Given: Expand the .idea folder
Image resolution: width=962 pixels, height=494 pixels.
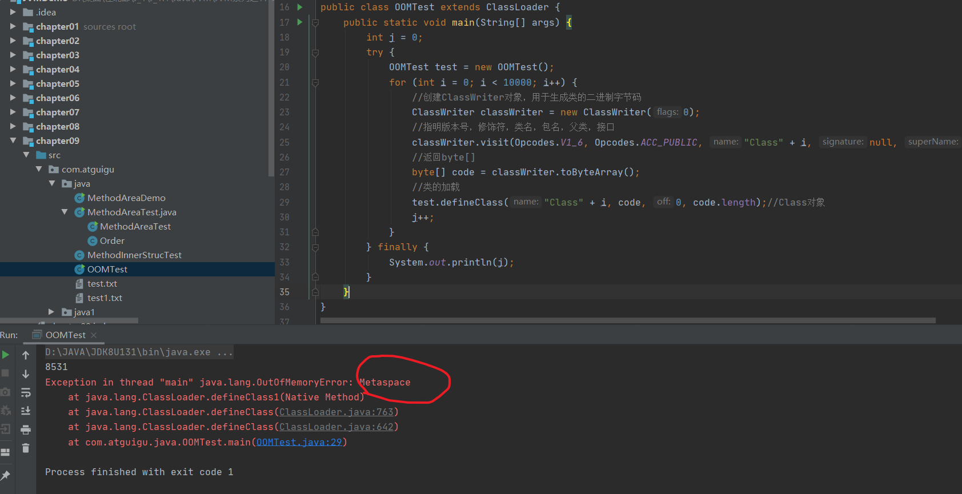Looking at the screenshot, I should [x=13, y=12].
